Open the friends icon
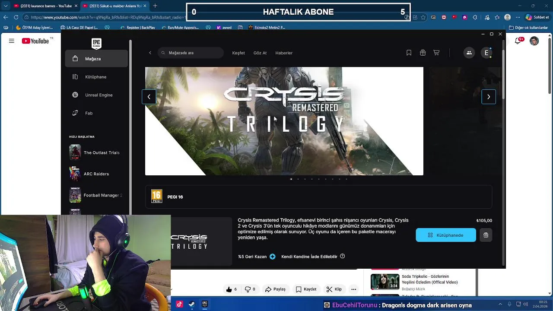553x311 pixels. tap(469, 53)
